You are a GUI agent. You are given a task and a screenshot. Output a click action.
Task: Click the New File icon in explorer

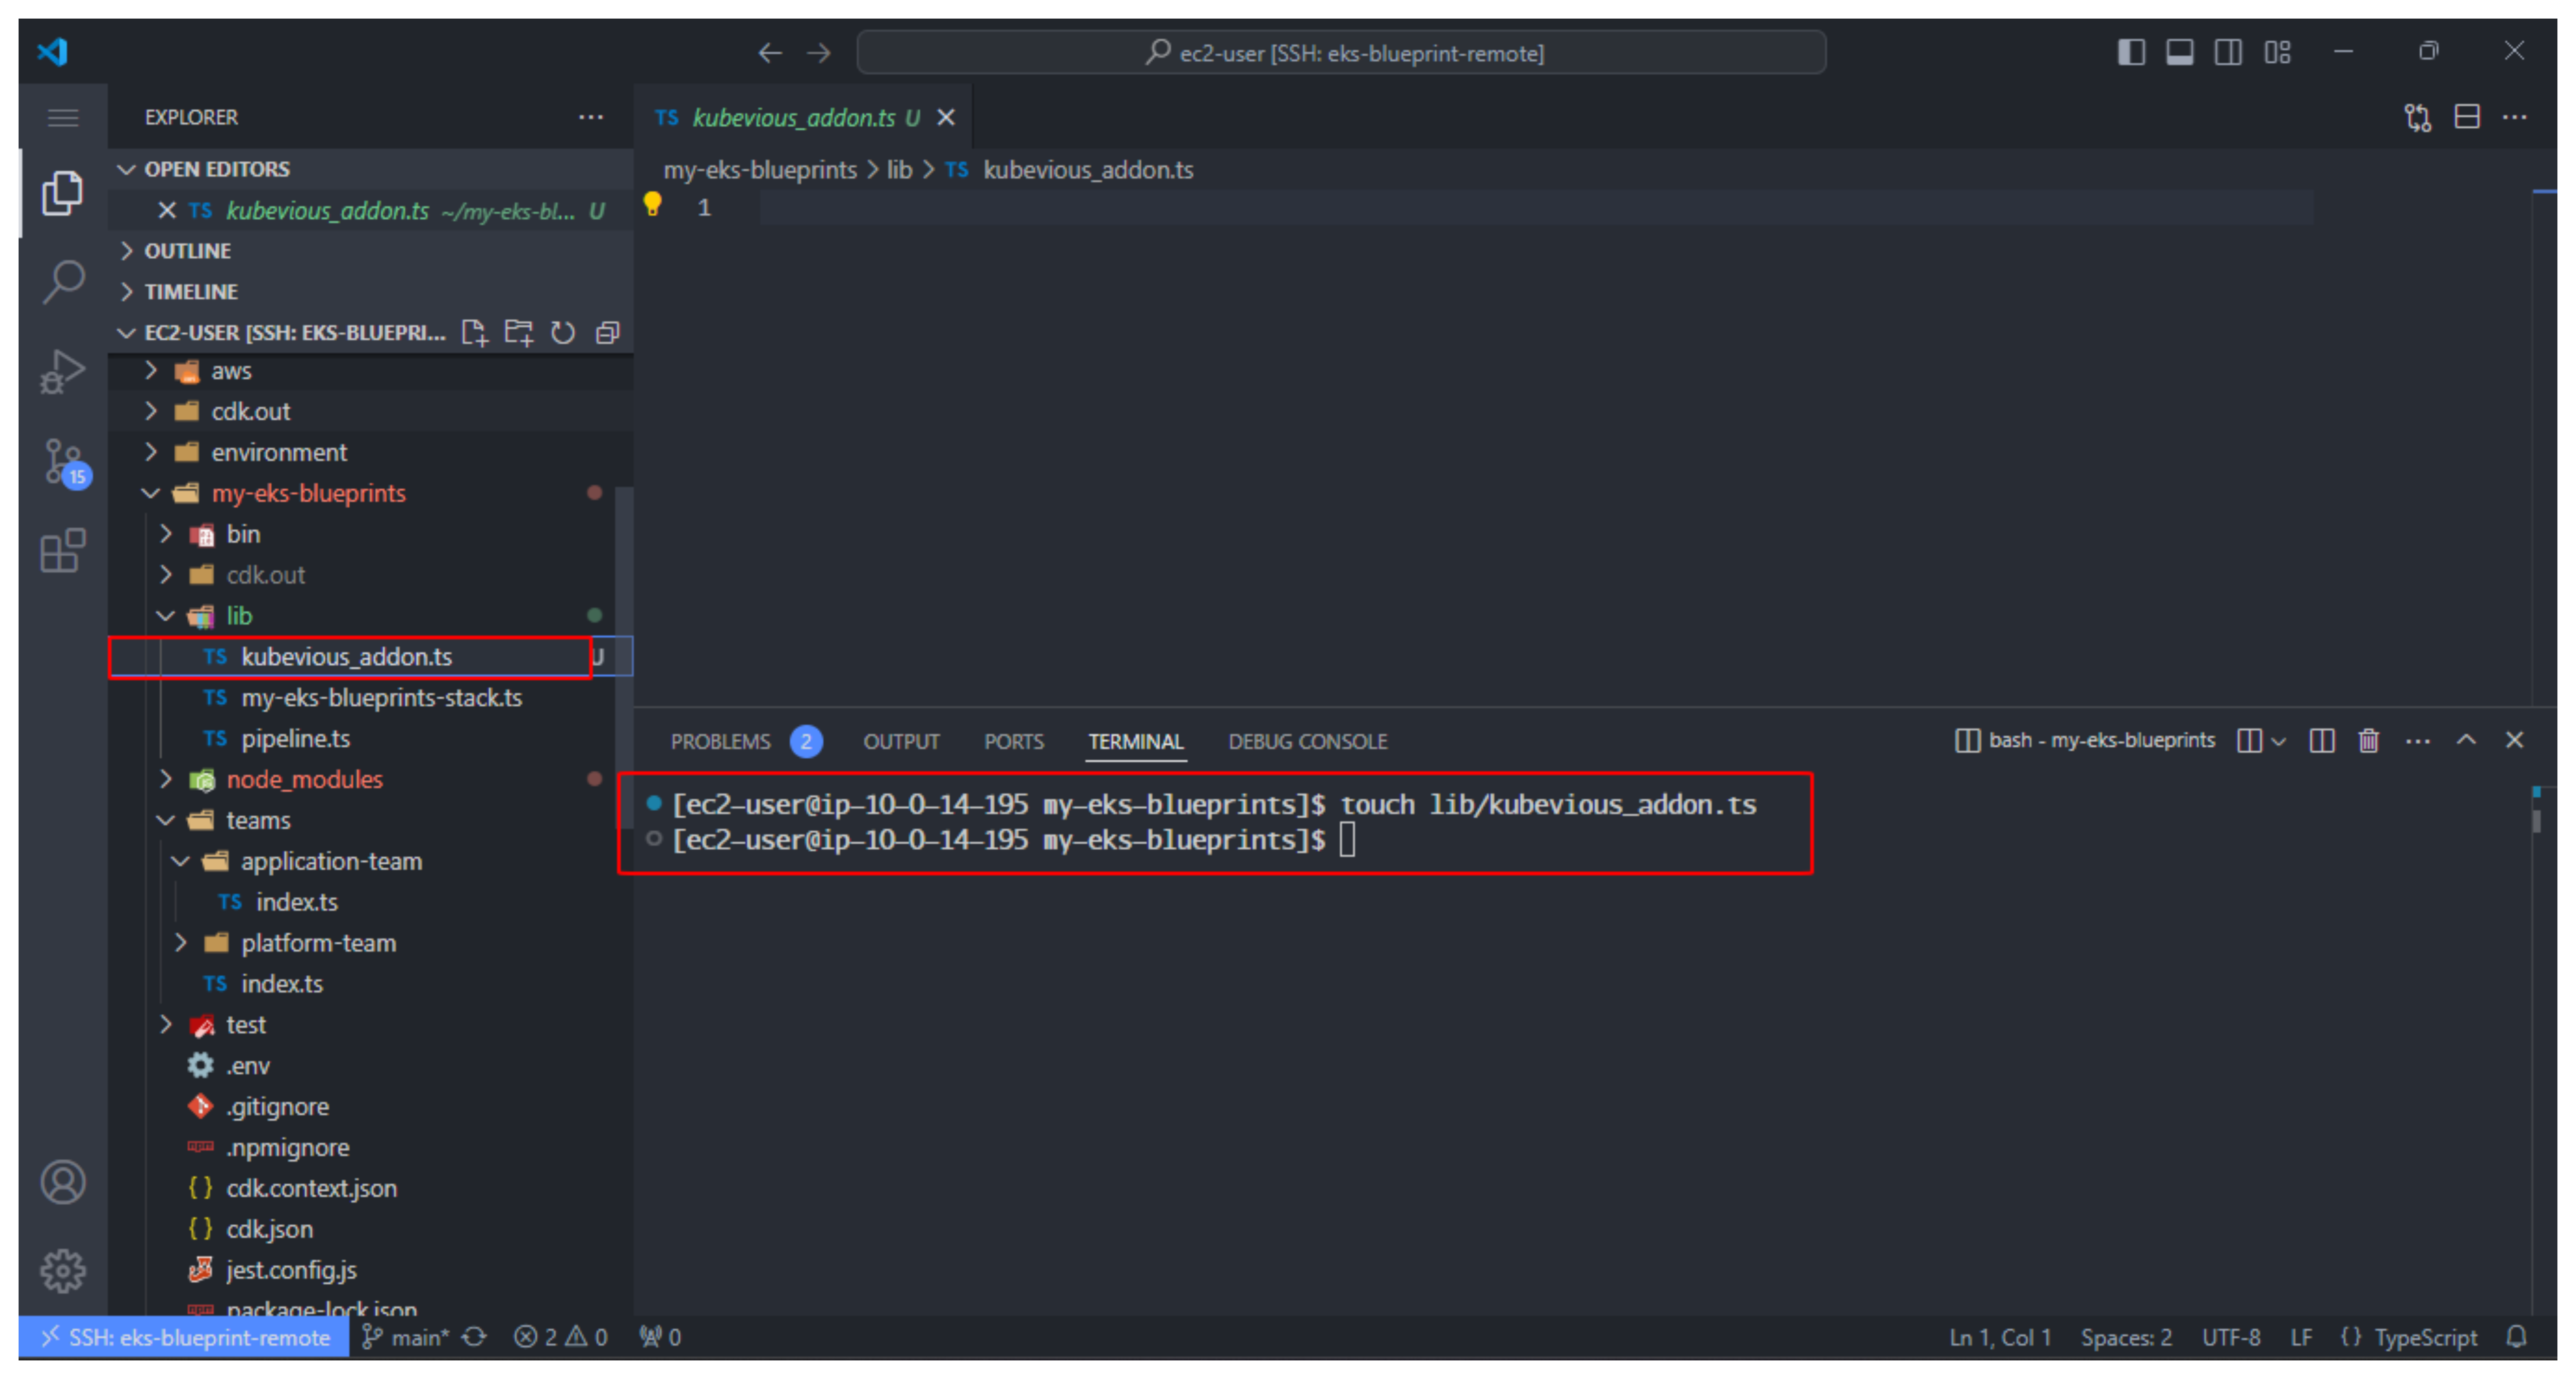(474, 333)
